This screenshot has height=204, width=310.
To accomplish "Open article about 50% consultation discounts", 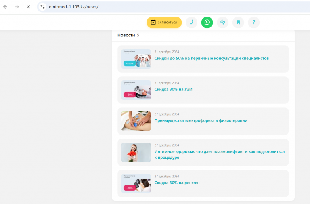I will [x=212, y=58].
